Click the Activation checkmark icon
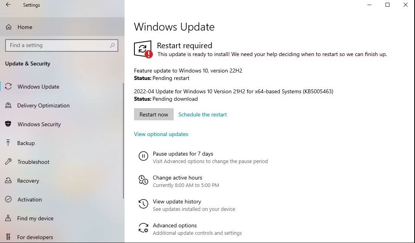Screen dimensions: 415x243 pyautogui.click(x=8, y=199)
